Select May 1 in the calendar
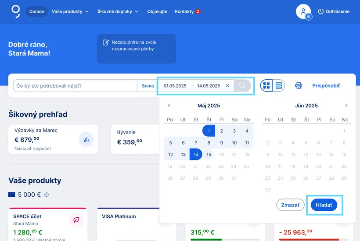Viewport: 360px width, 241px height. (x=209, y=131)
